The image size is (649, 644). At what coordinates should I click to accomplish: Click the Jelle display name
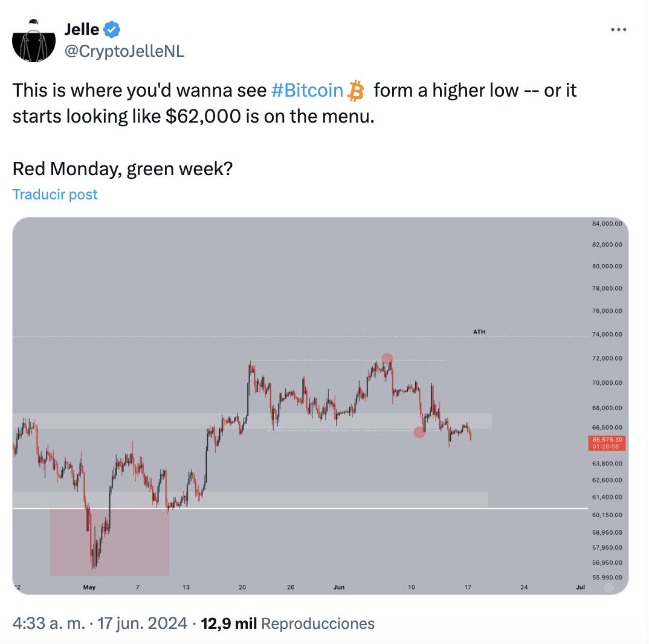pos(82,28)
